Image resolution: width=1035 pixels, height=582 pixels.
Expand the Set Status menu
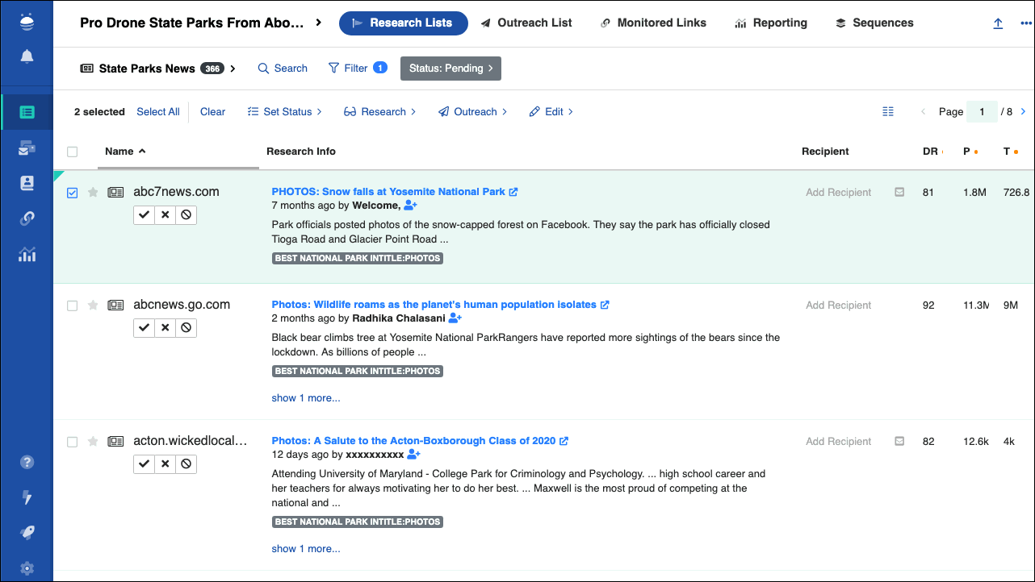[284, 111]
